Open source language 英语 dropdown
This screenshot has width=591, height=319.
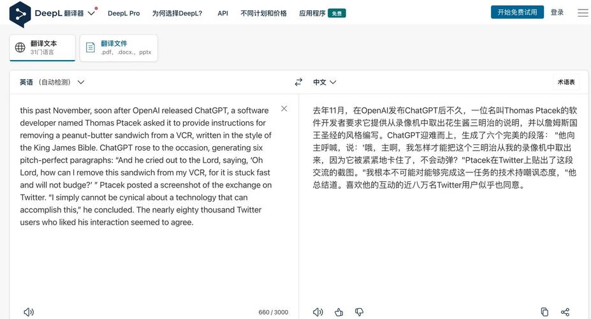[x=52, y=82]
